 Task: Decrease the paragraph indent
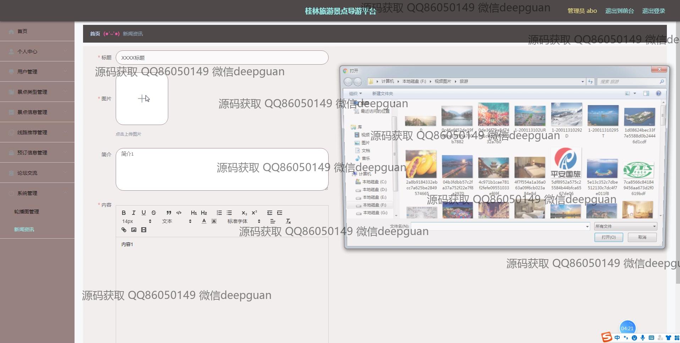(x=270, y=213)
